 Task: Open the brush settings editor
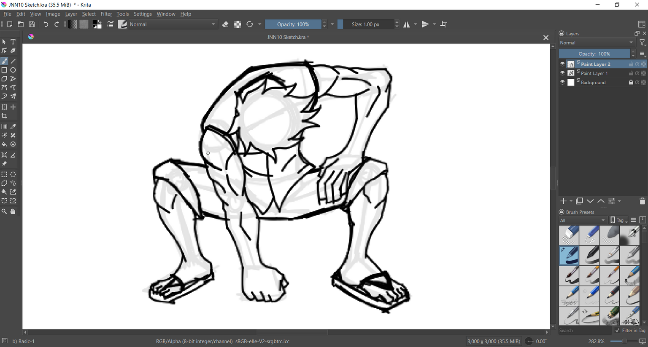[110, 24]
